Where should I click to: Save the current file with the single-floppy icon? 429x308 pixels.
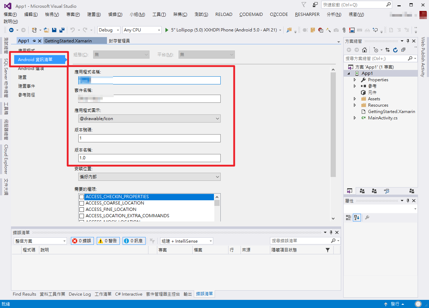click(54, 30)
